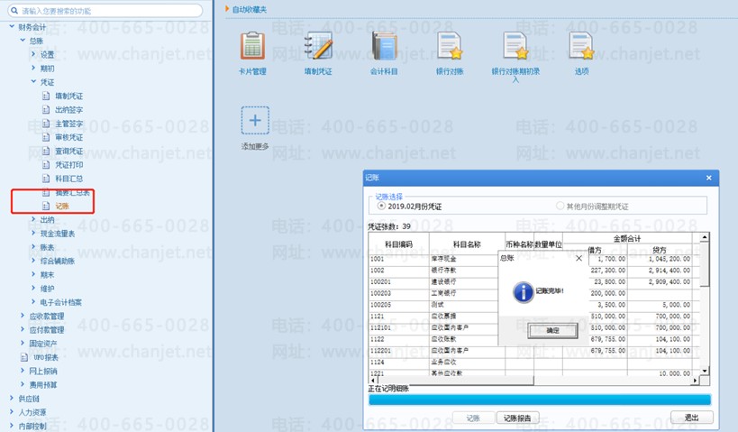Screen dimensions: 738x432
Task: Click the 添加更多 plus icon
Action: coord(255,120)
